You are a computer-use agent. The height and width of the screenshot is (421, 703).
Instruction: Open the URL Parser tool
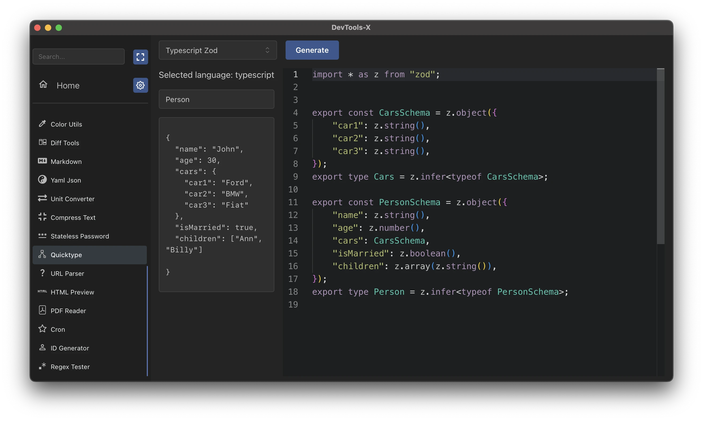point(67,274)
